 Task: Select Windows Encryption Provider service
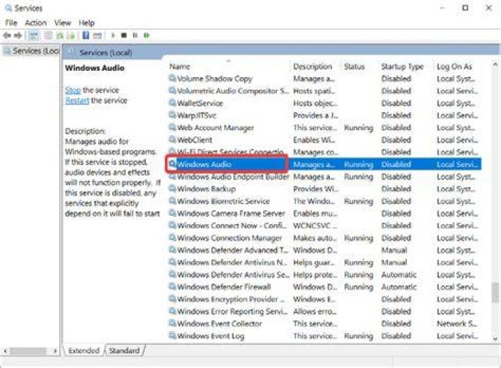[x=324, y=299]
